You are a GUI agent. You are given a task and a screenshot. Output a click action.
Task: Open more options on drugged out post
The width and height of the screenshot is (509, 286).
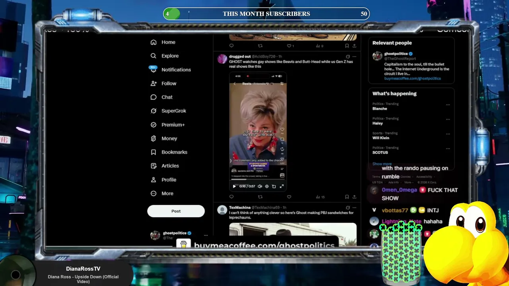click(x=354, y=57)
